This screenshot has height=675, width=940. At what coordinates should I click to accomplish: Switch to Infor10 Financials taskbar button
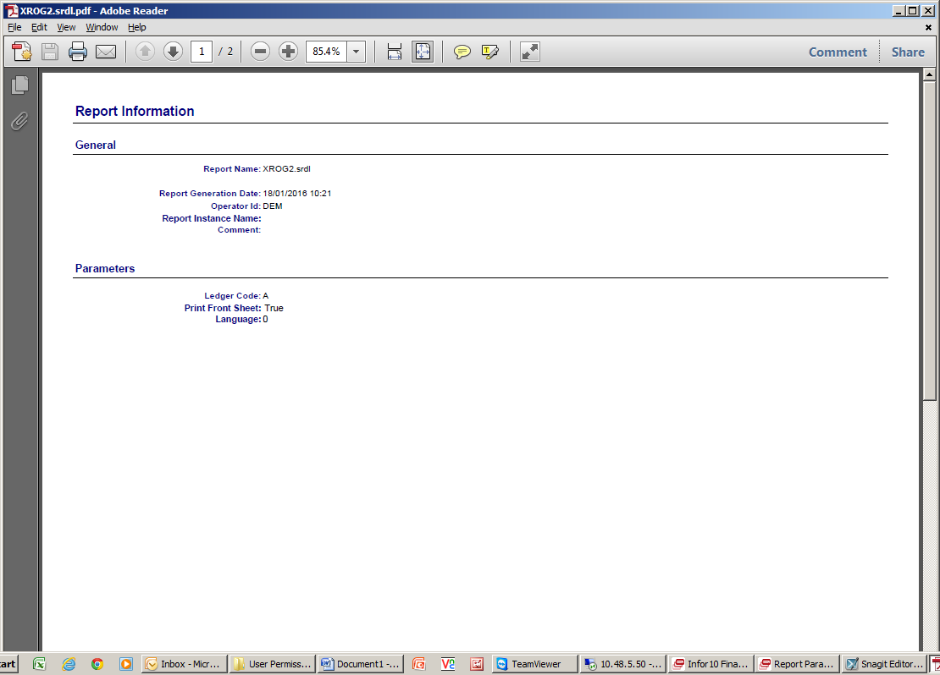click(x=711, y=664)
